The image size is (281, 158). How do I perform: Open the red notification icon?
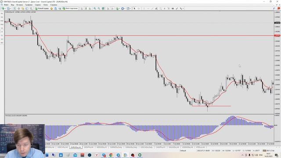click(279, 8)
